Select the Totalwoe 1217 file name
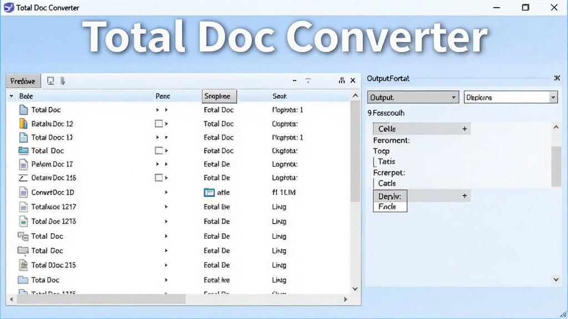The height and width of the screenshot is (319, 568). 54,207
